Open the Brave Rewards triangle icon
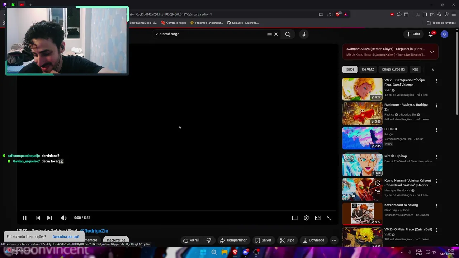Image resolution: width=459 pixels, height=258 pixels. 346,14
